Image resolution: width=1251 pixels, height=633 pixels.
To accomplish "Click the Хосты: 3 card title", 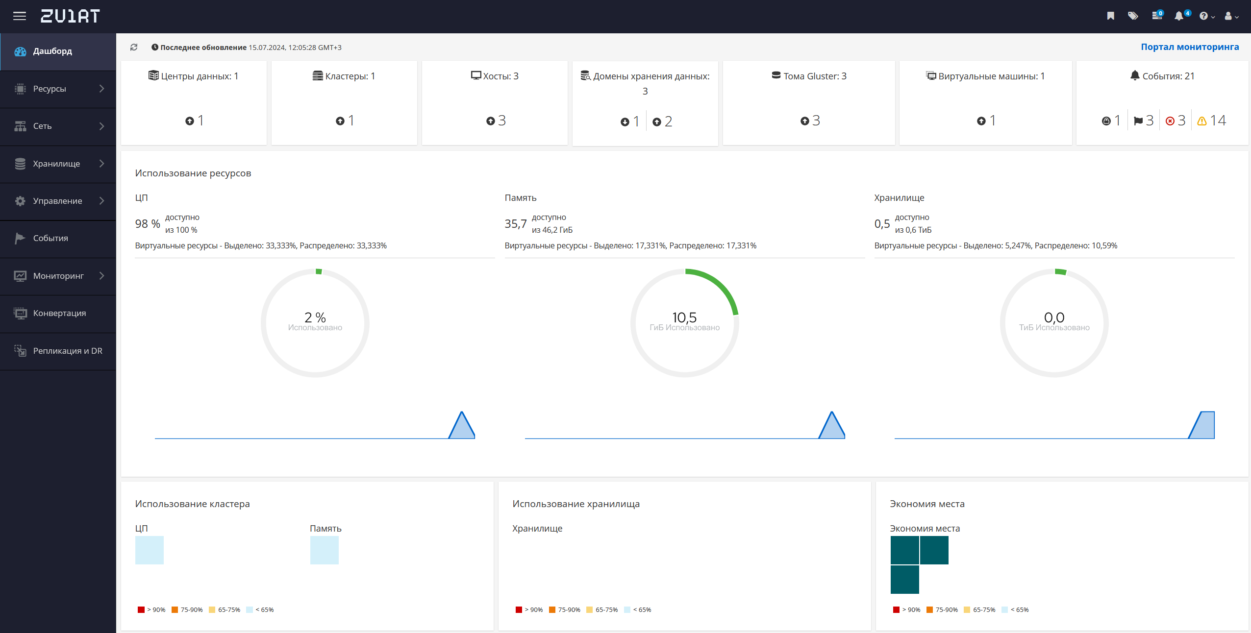I will tap(495, 76).
